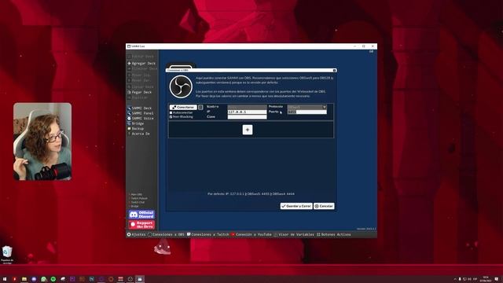Toggle the Non-Blocking checkbox
Viewport: 503px width, 283px height.
[171, 117]
